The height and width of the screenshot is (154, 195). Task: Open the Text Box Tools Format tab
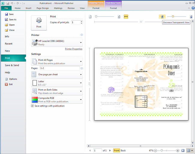(113, 8)
